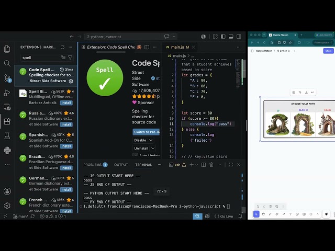Open the extensions filter menu

70,58
